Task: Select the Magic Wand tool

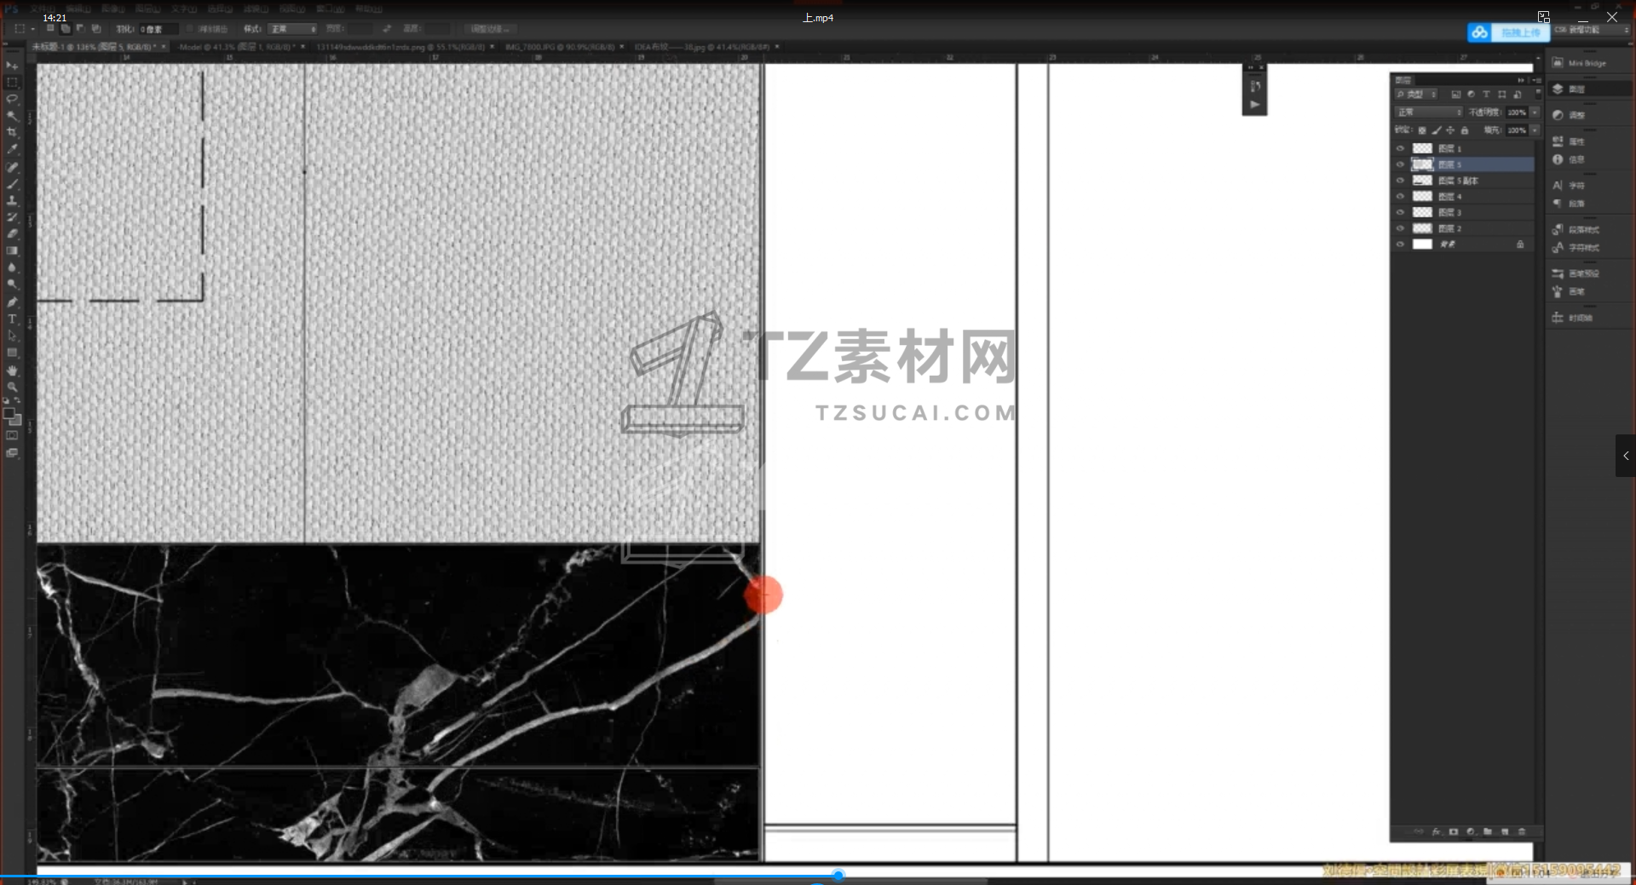Action: (12, 116)
